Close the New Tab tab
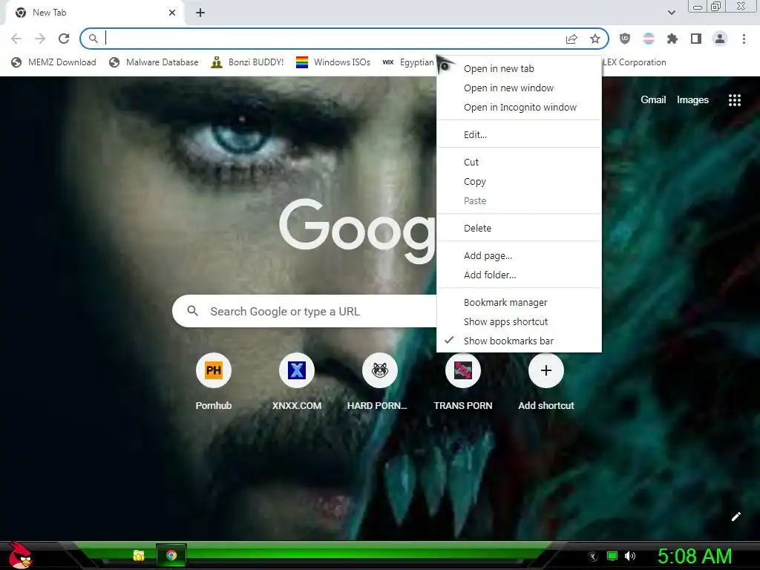 172,13
